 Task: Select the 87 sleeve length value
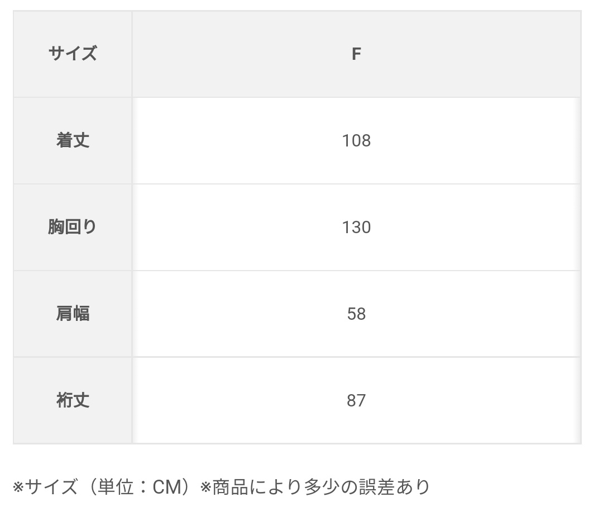click(x=356, y=400)
